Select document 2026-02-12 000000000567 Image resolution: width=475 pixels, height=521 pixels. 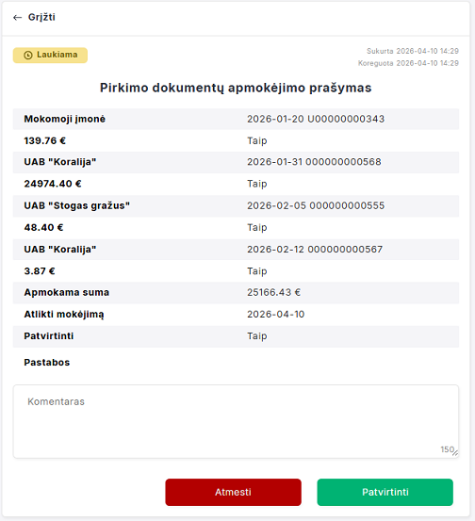315,250
